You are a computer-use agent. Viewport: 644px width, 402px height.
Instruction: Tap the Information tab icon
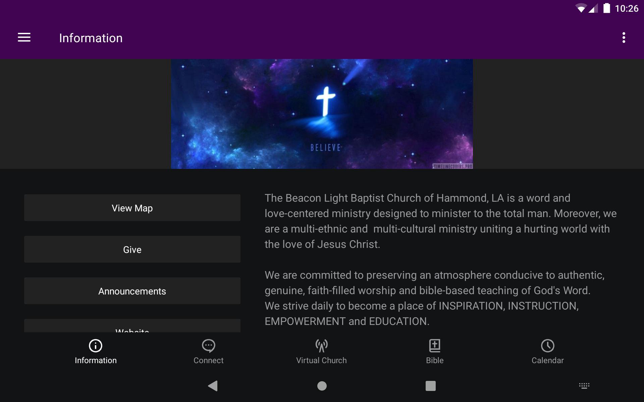[96, 346]
